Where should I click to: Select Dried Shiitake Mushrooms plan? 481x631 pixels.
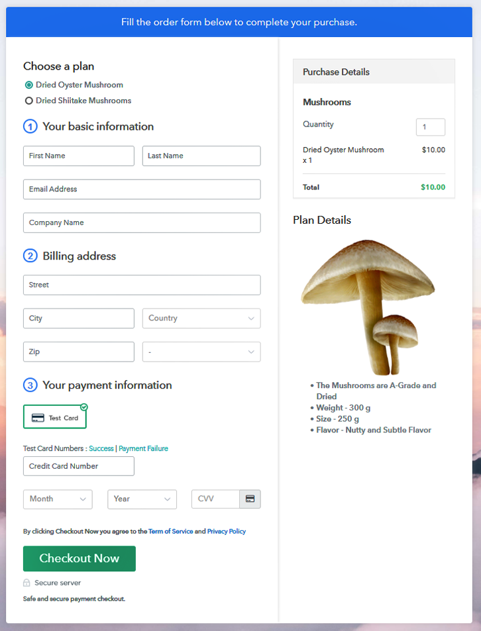tap(29, 101)
